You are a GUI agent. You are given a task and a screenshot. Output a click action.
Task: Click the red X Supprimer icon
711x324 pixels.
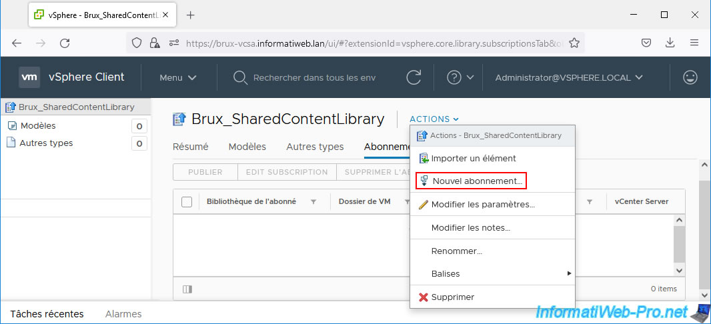pos(424,297)
